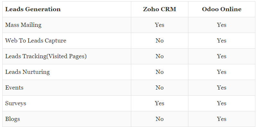Click the Web To Leads Capture label

pos(36,41)
